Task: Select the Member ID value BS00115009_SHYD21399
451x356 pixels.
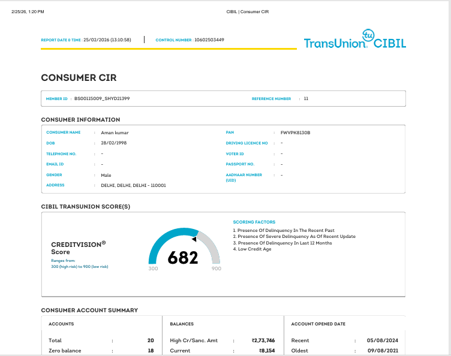Action: point(102,98)
